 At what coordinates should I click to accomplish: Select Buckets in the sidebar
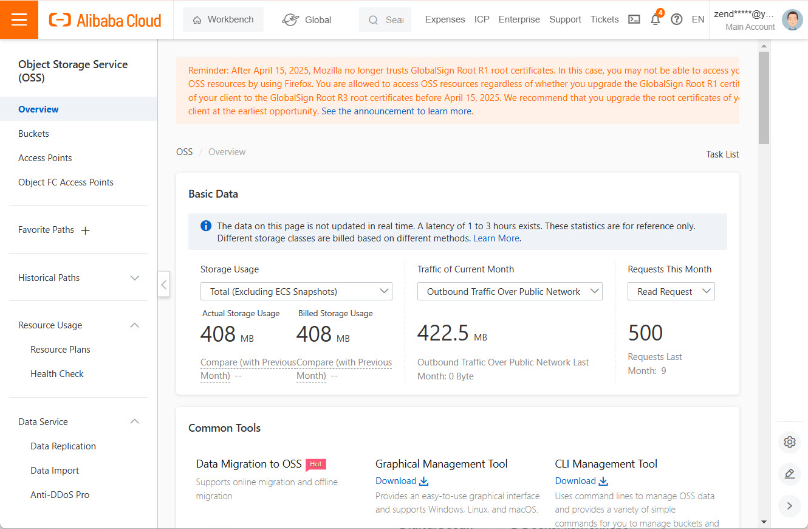(x=34, y=134)
